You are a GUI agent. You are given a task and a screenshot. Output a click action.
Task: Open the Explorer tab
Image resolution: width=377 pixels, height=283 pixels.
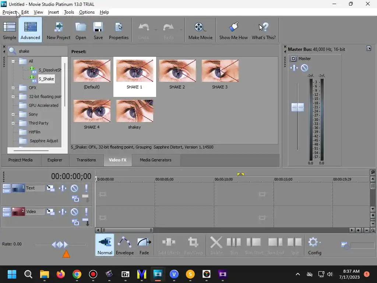[x=55, y=160]
